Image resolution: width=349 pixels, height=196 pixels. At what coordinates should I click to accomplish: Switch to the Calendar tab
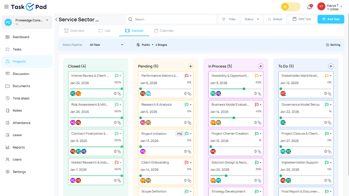pyautogui.click(x=164, y=31)
